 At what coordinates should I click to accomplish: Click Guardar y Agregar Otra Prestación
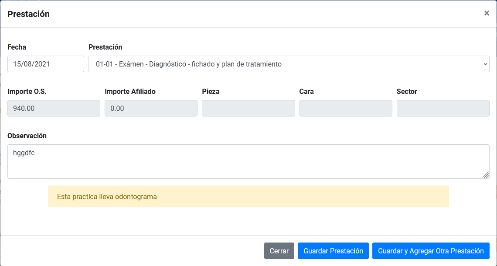click(431, 251)
